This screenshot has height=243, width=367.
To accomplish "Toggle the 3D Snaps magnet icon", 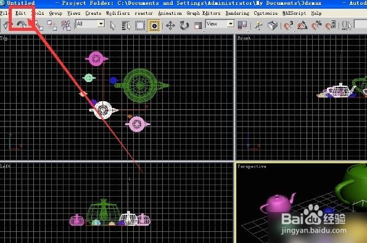I will coord(288,25).
